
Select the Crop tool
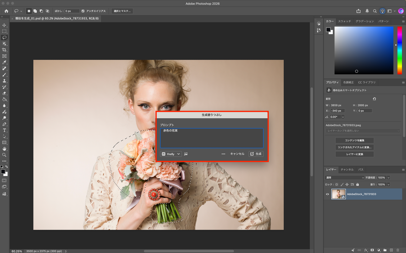point(4,50)
